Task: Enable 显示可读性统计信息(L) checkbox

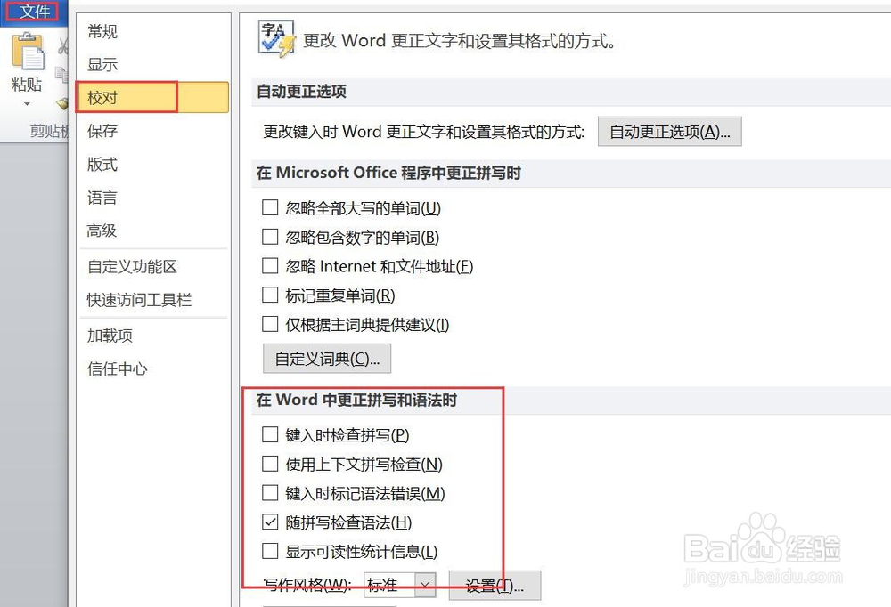Action: click(x=270, y=550)
